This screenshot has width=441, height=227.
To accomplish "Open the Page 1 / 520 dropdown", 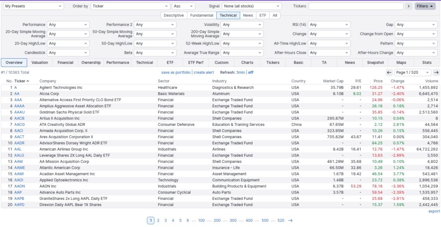I will coord(413,72).
